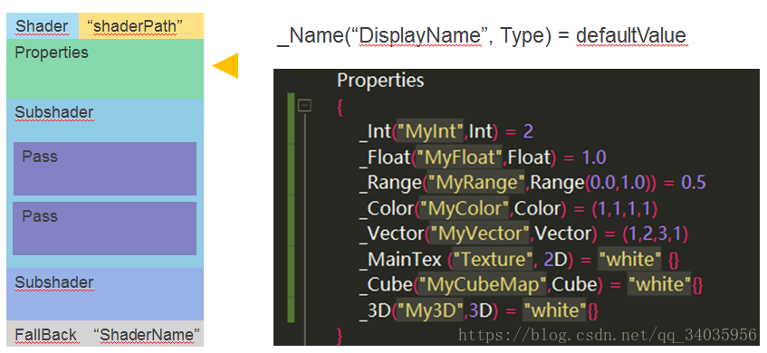Screen dimensions: 767x353
Task: Click the (1,2,3,1) vector default value
Action: [656, 234]
